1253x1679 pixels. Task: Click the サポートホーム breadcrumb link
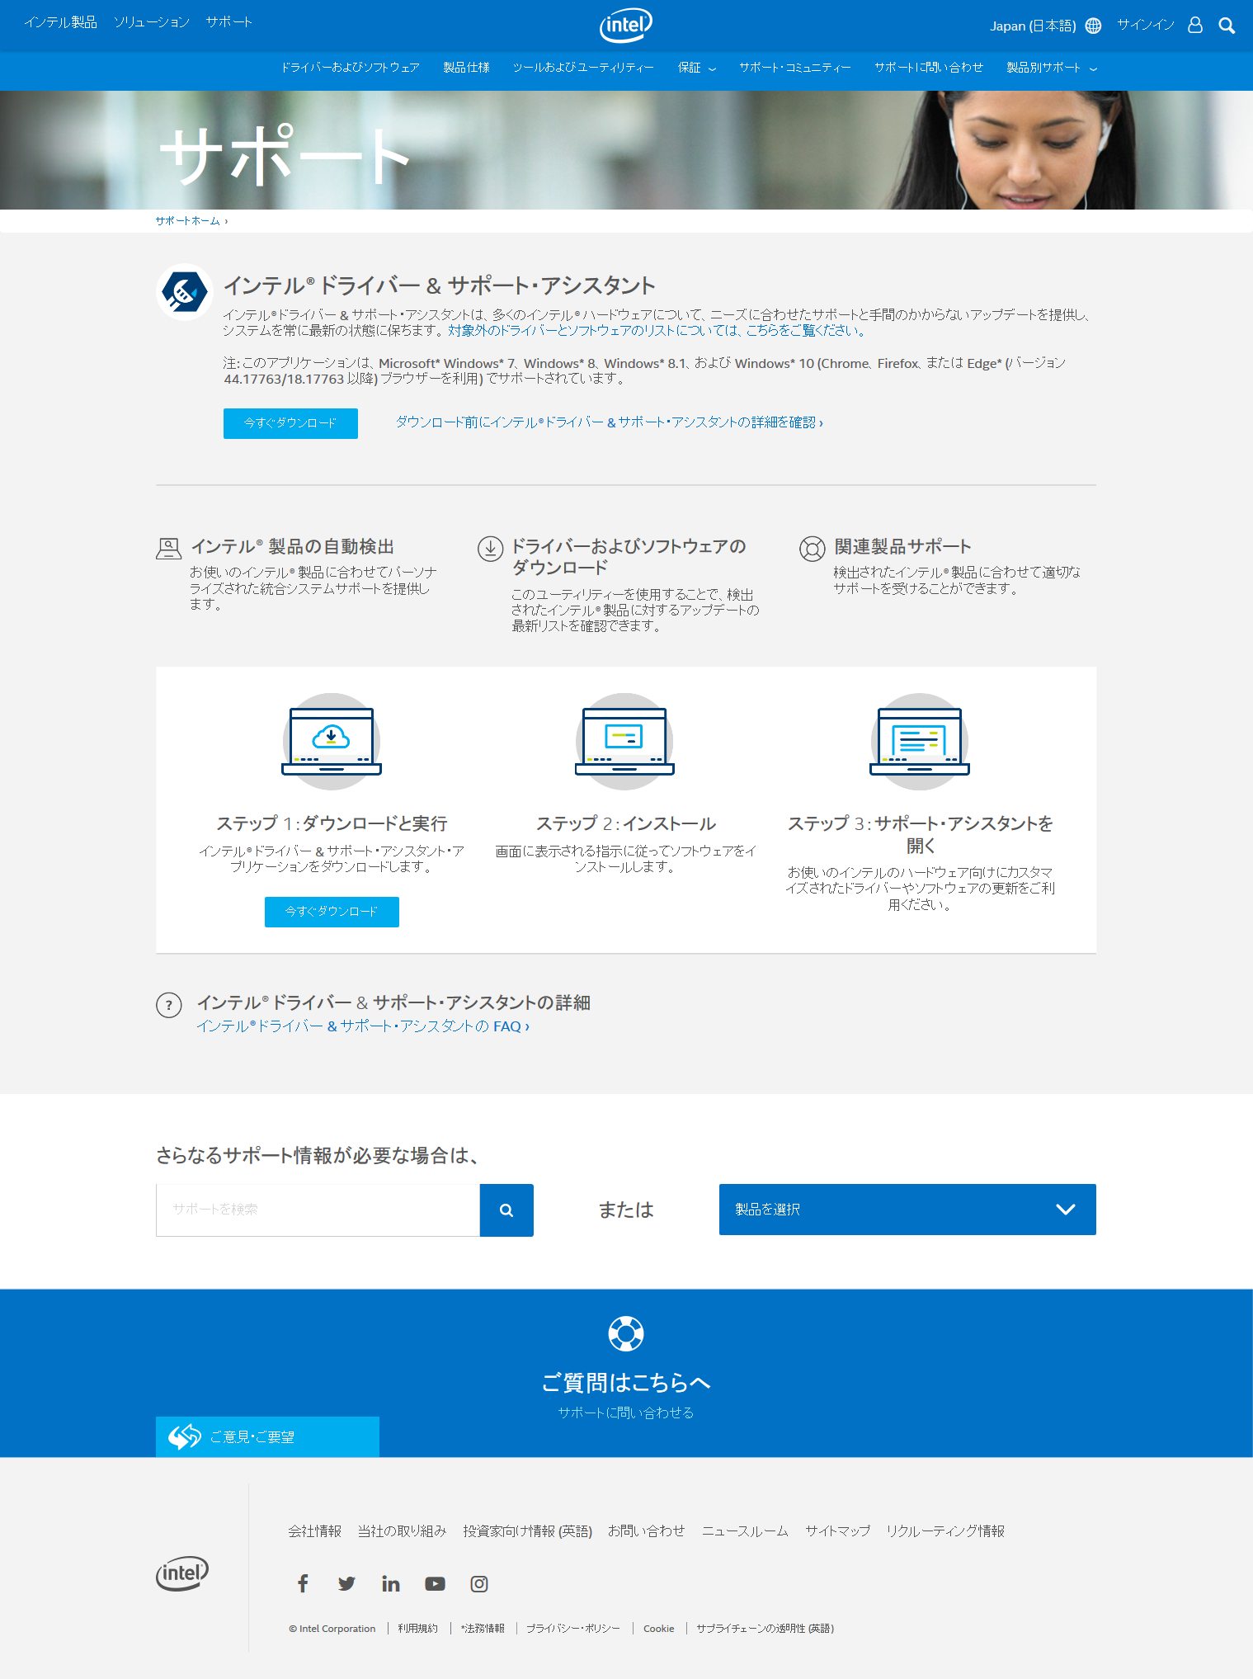[188, 221]
